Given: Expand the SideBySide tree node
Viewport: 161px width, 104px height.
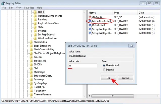Looking at the screenshot, I should 28,61.
